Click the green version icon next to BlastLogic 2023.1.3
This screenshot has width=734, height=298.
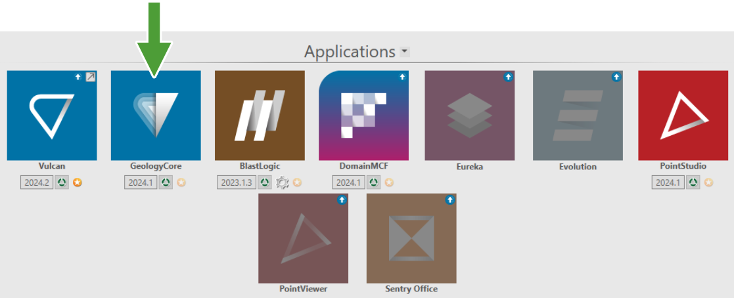[x=265, y=182]
